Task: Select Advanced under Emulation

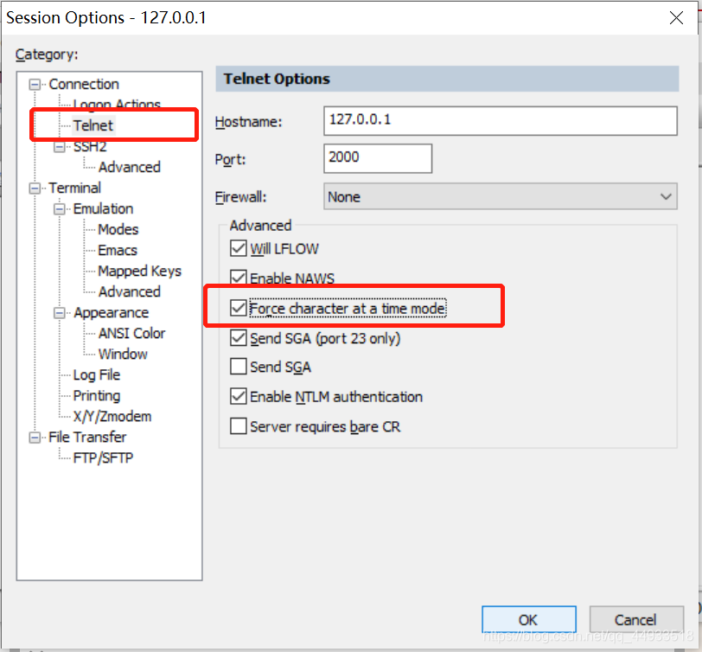Action: click(130, 291)
